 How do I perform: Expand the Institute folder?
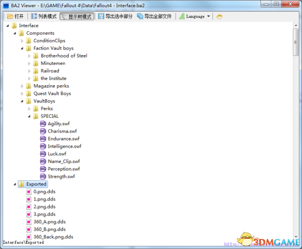(29, 78)
